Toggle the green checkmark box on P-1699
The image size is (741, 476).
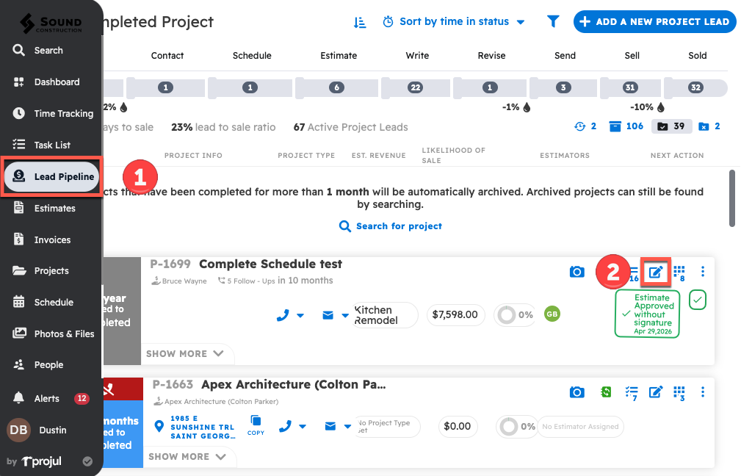click(x=698, y=300)
